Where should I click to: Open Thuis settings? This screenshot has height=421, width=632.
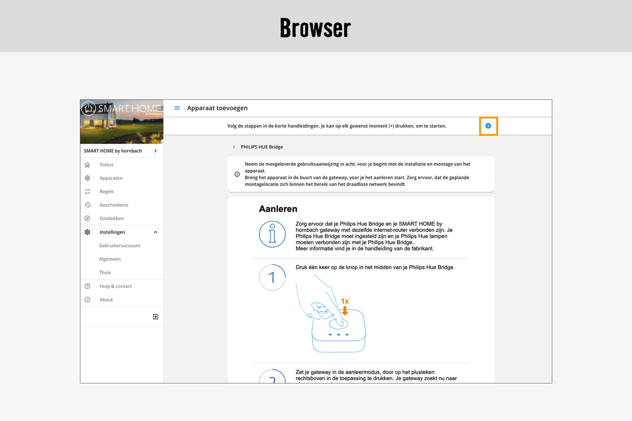105,273
